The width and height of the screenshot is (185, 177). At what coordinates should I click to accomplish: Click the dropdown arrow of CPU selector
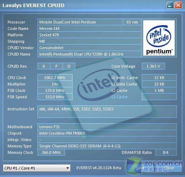(x=67, y=168)
